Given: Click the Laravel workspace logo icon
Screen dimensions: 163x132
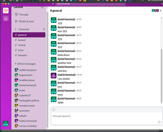Looking at the screenshot, I should click(6, 11).
